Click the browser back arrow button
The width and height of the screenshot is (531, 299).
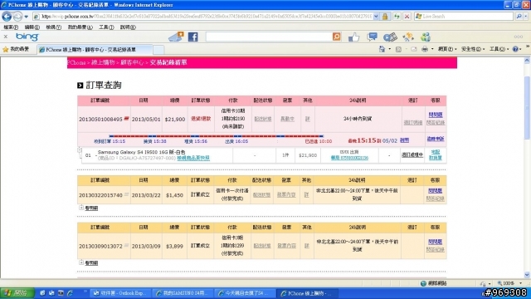coord(7,17)
